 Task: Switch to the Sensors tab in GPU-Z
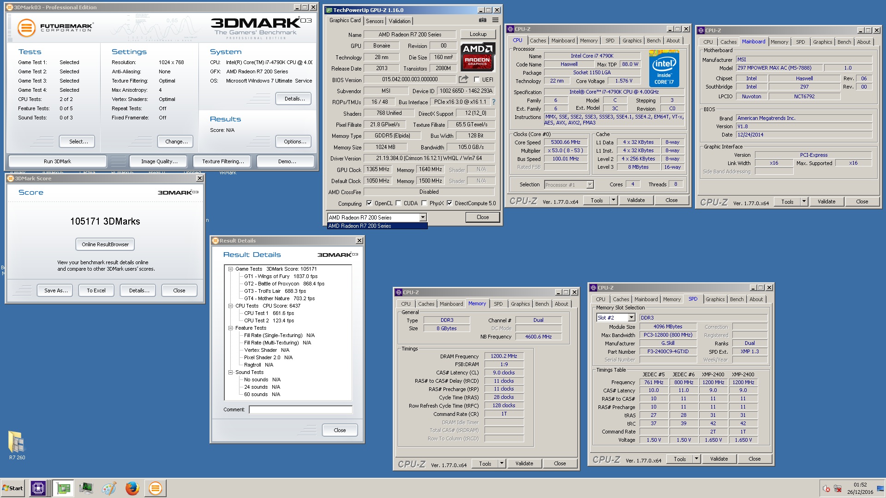pos(375,21)
